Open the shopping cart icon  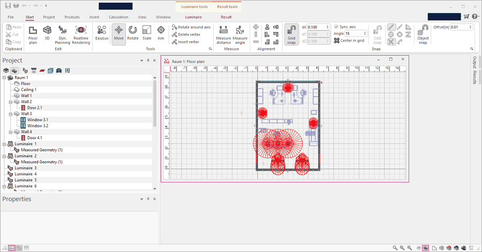coord(466,17)
